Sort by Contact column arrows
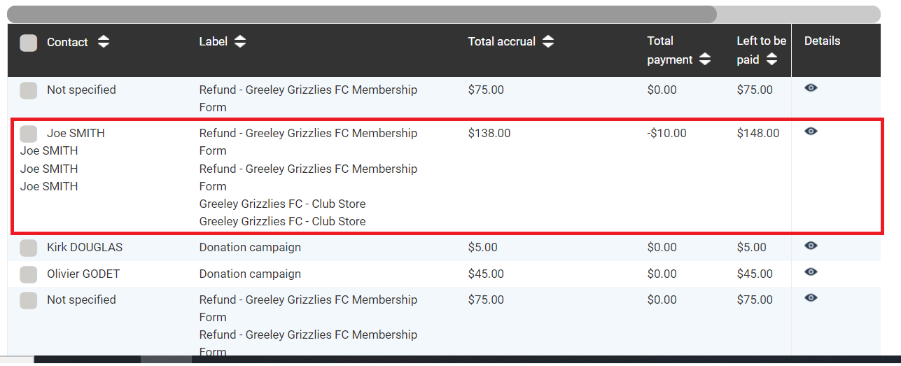 (104, 42)
